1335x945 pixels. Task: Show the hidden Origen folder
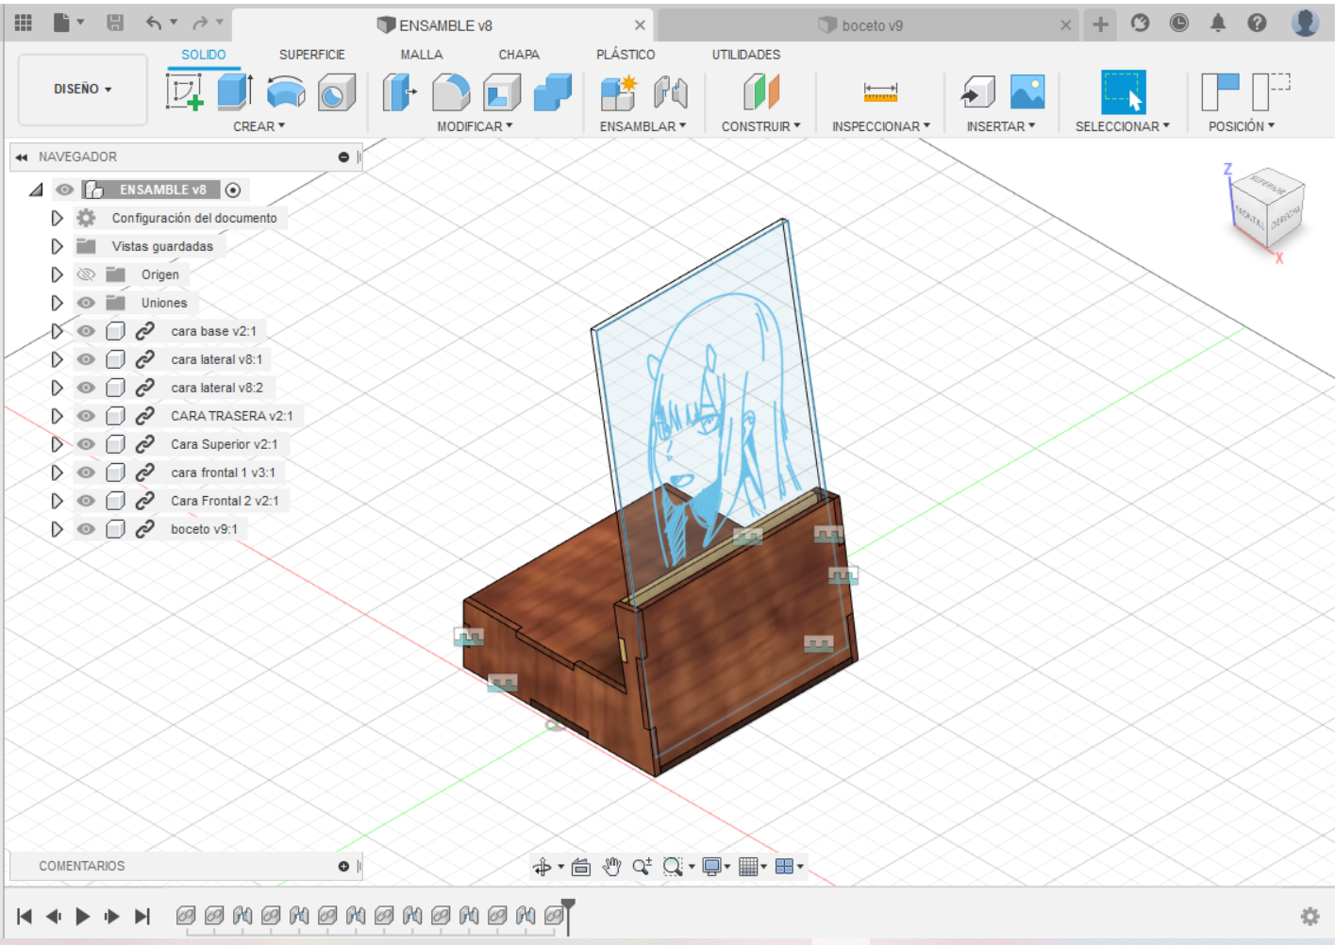86,274
